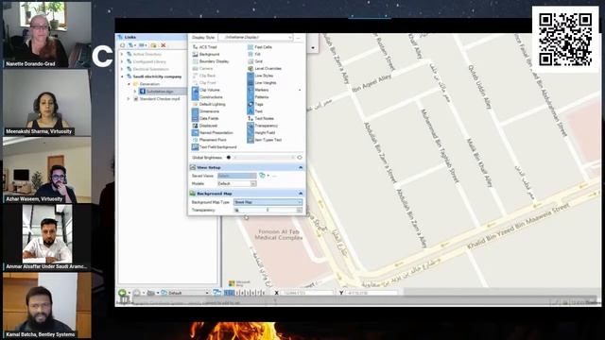Collapse the Saudi electricity company node
The height and width of the screenshot is (340, 605).
(122, 76)
